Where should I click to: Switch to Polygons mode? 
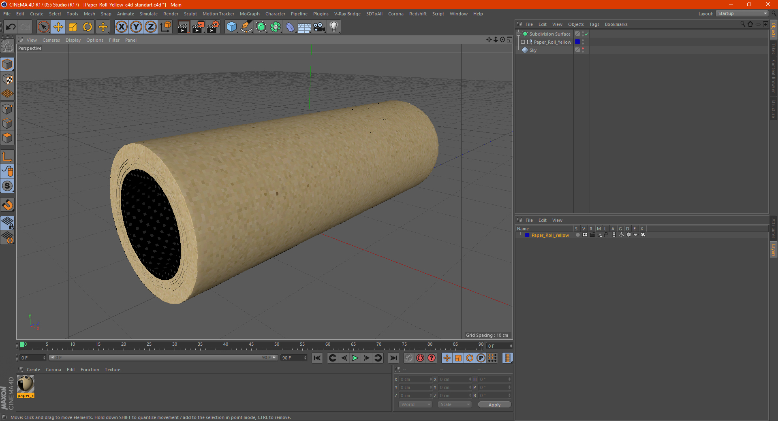coord(7,138)
